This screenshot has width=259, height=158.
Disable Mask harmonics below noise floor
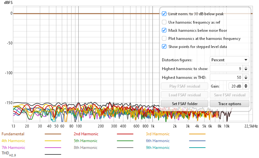pos(164,30)
